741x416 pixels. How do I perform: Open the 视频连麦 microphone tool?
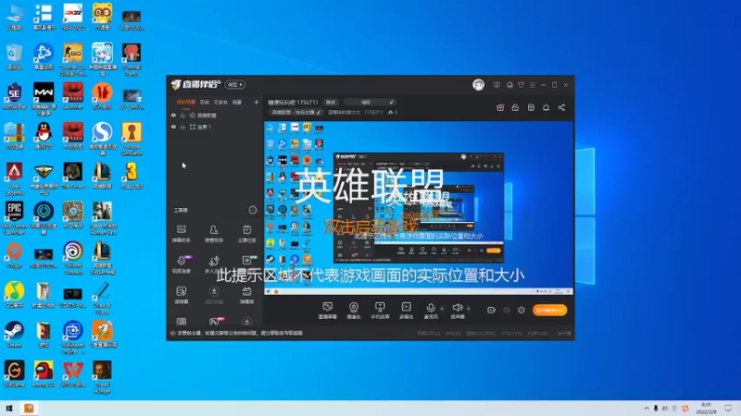[181, 264]
